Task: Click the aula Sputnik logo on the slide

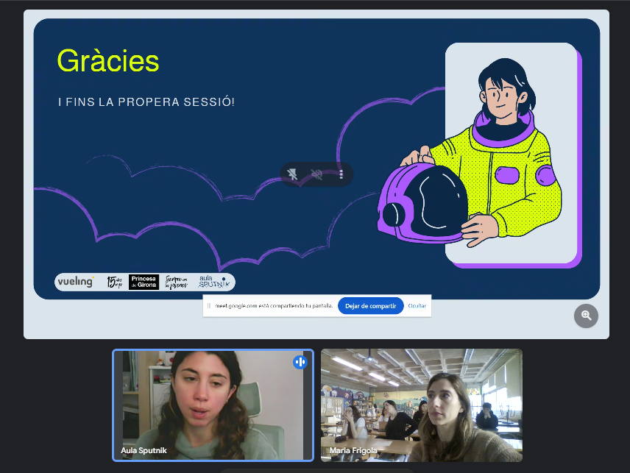Action: (213, 282)
